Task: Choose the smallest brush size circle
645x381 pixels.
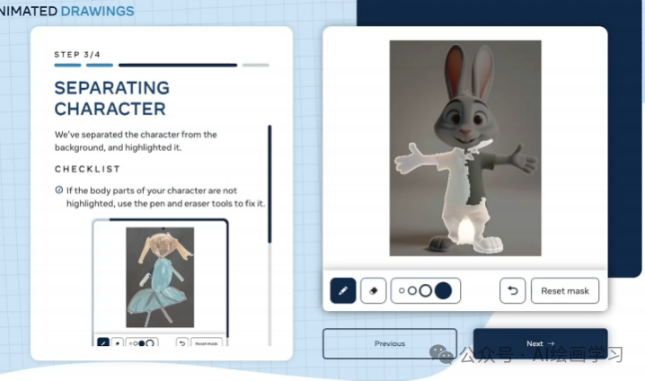Action: (402, 291)
